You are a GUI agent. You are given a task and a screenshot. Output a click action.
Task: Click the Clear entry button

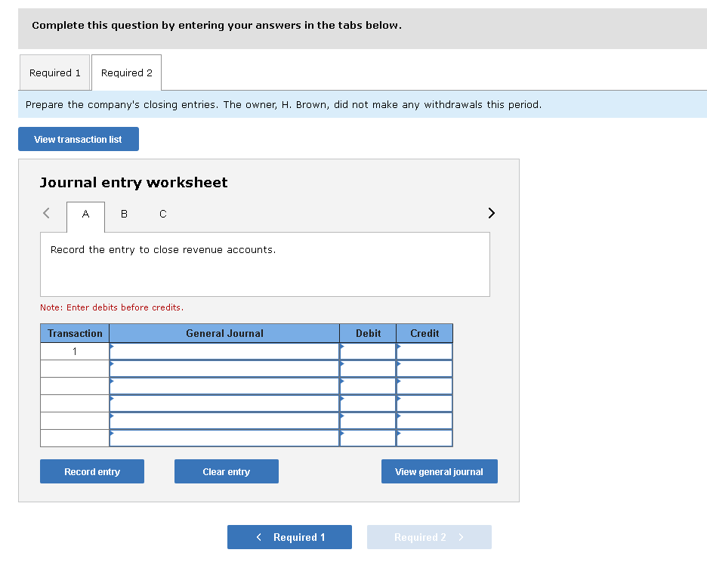click(226, 471)
